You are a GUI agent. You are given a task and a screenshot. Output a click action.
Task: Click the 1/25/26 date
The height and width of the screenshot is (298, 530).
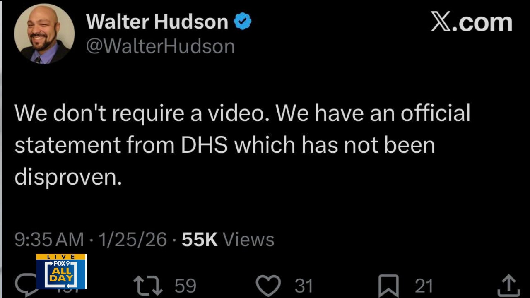[x=132, y=240]
